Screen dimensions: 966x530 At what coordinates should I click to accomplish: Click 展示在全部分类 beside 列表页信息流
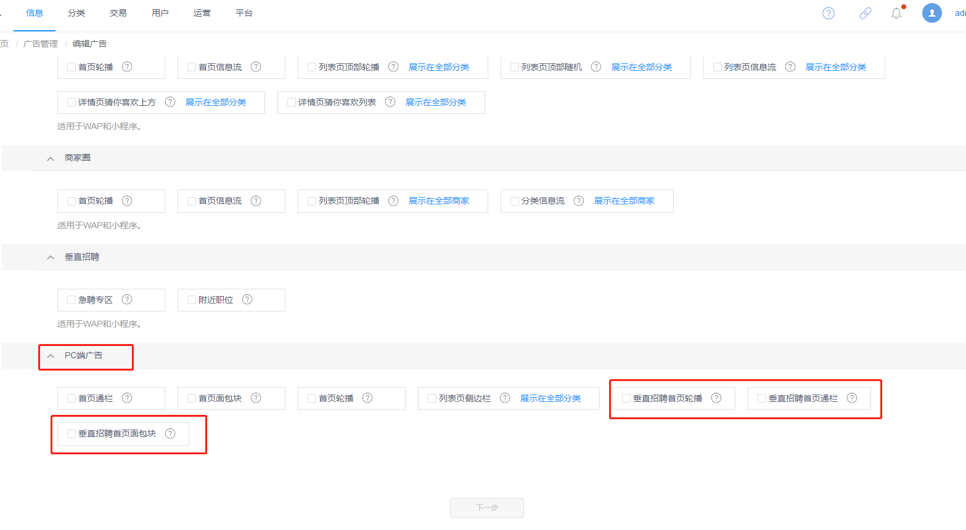pyautogui.click(x=836, y=67)
